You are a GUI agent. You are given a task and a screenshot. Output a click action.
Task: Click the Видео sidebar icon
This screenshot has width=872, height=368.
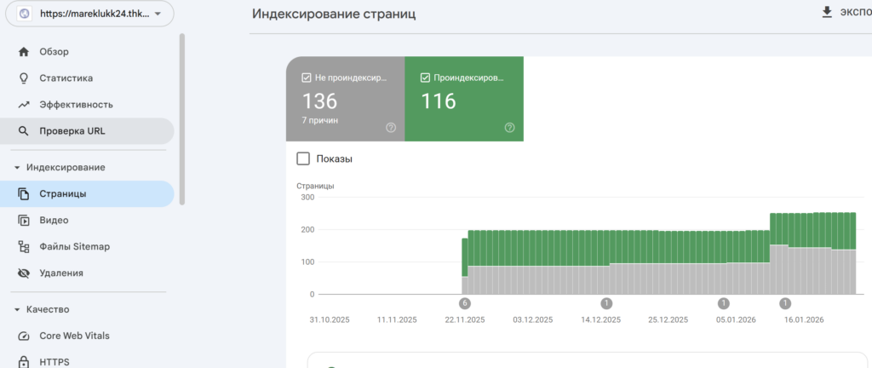coord(24,221)
